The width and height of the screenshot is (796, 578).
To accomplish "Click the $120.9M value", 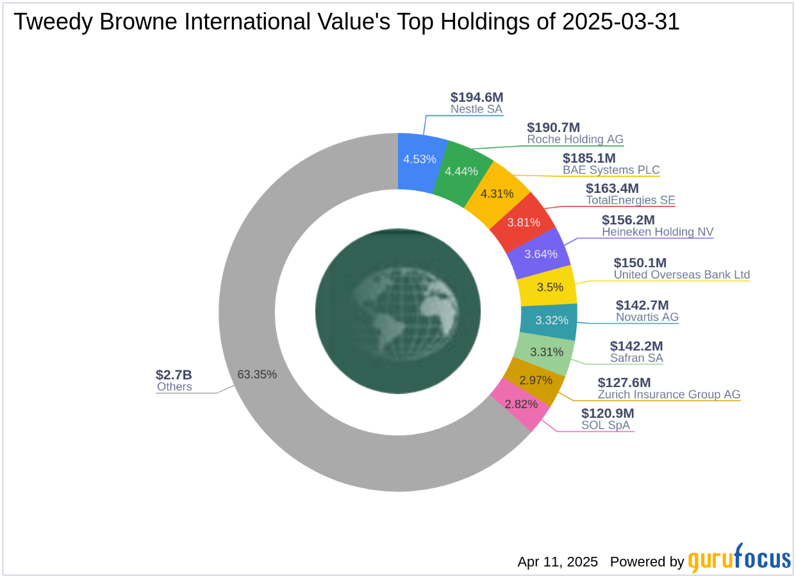I will click(x=607, y=413).
